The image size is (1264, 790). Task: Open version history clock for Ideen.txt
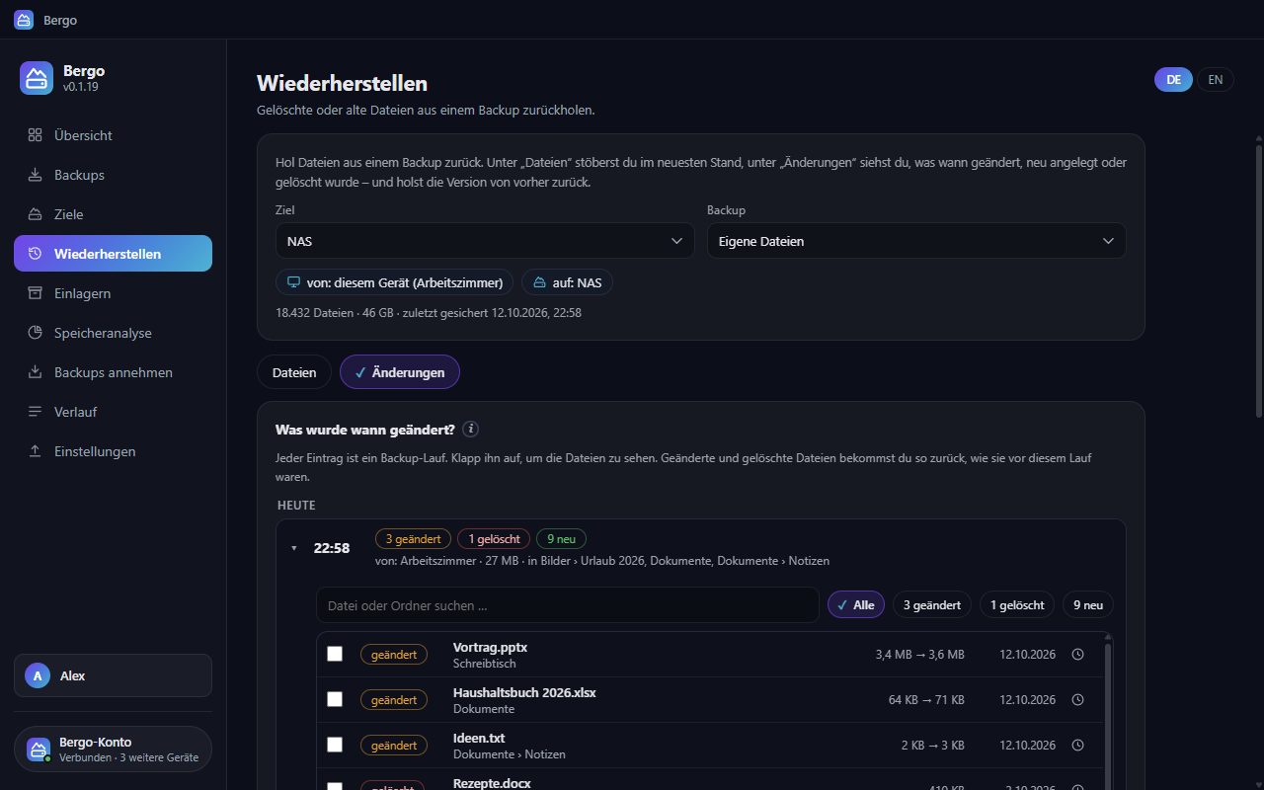(x=1078, y=745)
